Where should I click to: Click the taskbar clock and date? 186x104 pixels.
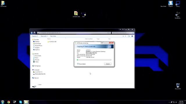pyautogui.click(x=181, y=102)
